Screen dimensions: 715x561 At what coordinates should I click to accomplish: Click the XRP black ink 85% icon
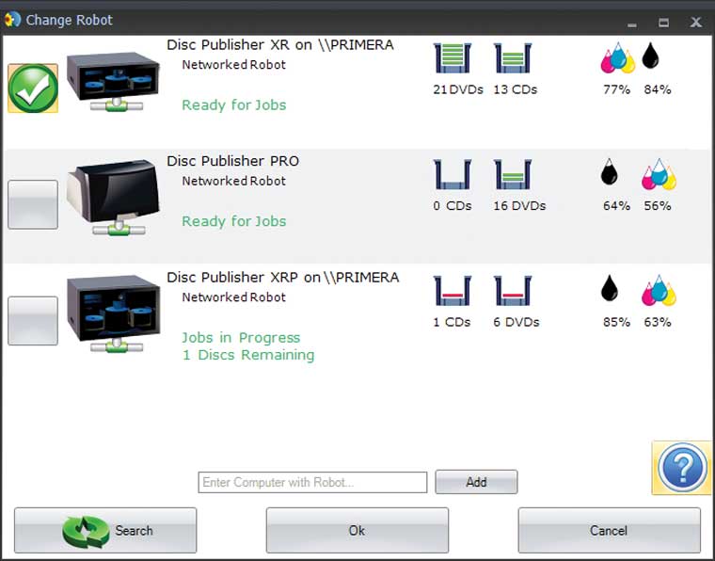(x=610, y=288)
